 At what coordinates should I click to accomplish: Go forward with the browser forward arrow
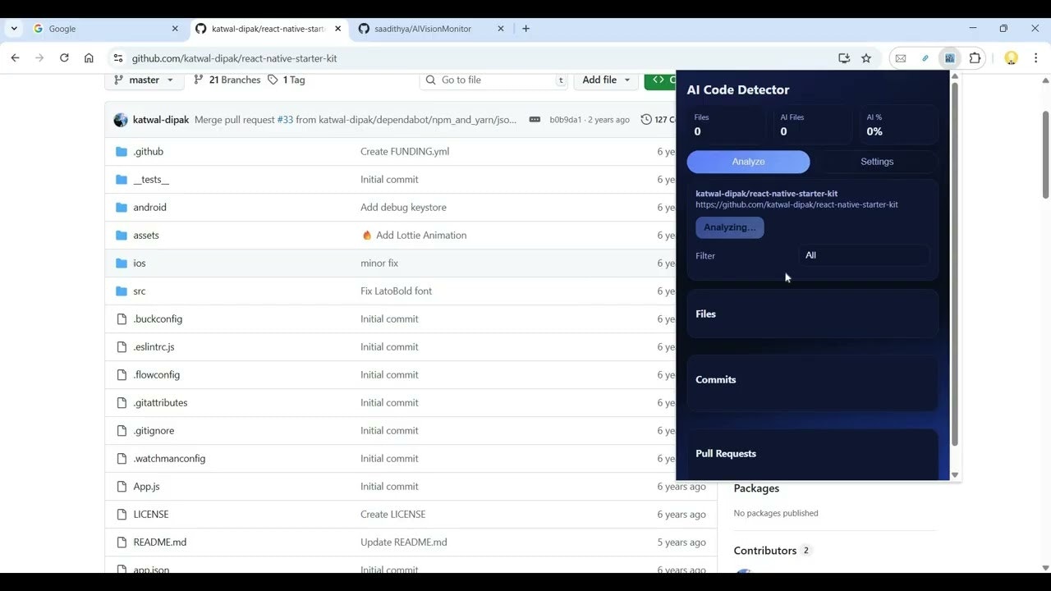[39, 58]
